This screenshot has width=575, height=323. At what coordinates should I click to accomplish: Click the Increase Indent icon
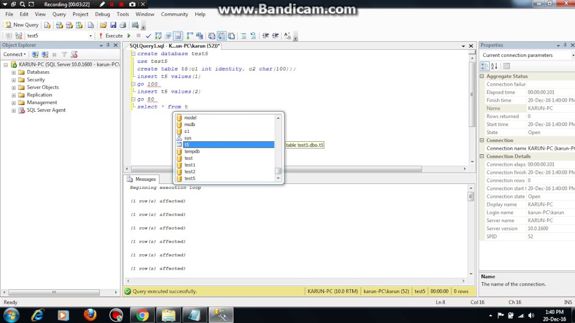[x=275, y=36]
